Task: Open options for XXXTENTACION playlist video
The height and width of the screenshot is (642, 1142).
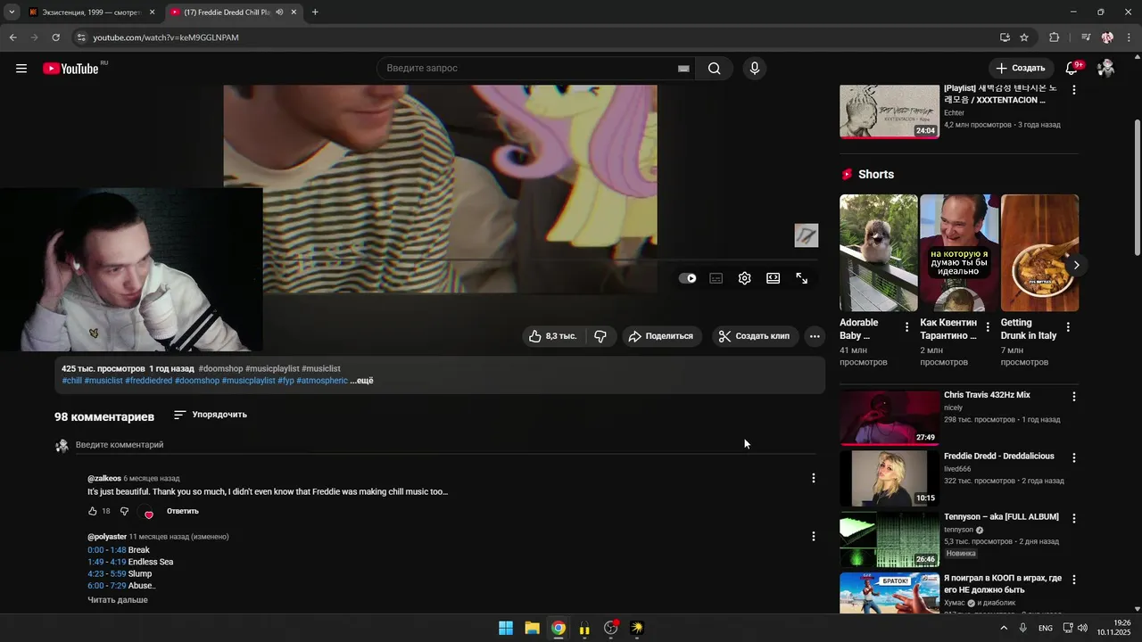Action: pyautogui.click(x=1074, y=90)
